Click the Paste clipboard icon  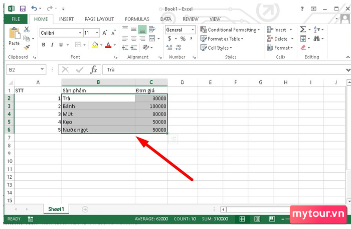[15, 33]
